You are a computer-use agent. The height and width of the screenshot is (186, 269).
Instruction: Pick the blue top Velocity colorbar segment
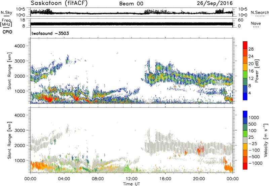245,114
